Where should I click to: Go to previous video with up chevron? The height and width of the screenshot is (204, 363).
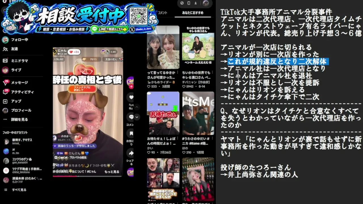tap(137, 107)
